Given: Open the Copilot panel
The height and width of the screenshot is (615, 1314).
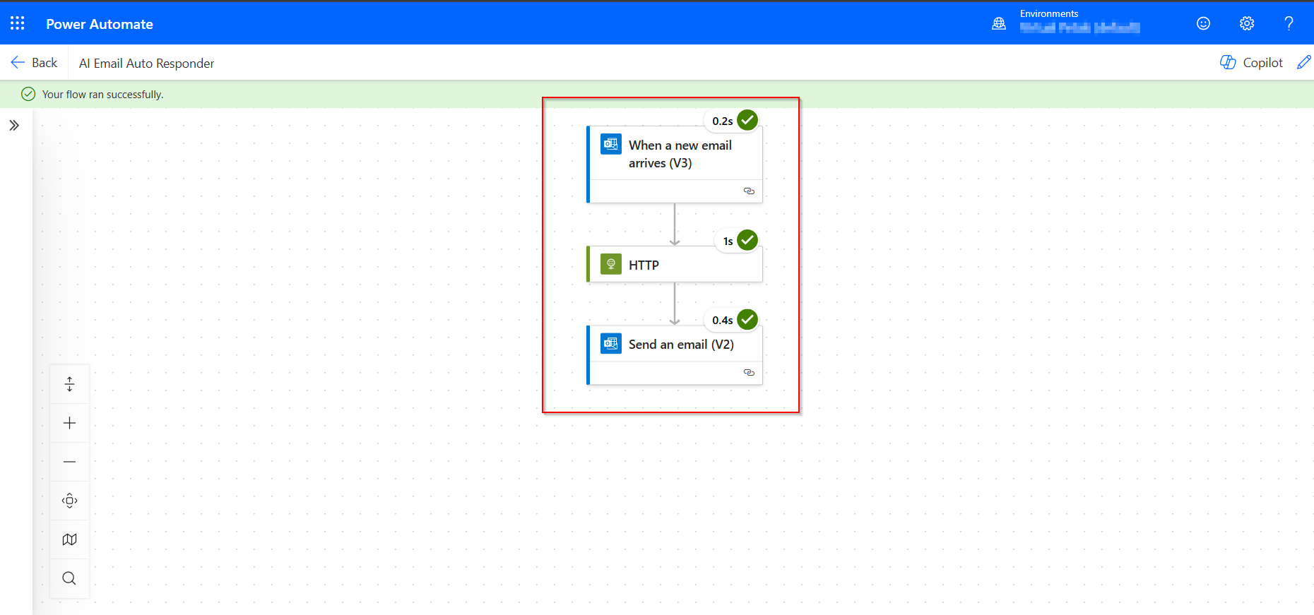Looking at the screenshot, I should pos(1251,63).
